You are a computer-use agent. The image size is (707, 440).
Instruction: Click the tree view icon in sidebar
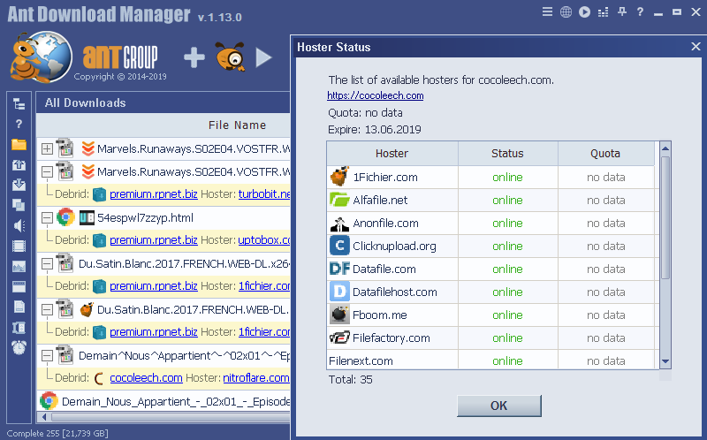click(x=19, y=104)
